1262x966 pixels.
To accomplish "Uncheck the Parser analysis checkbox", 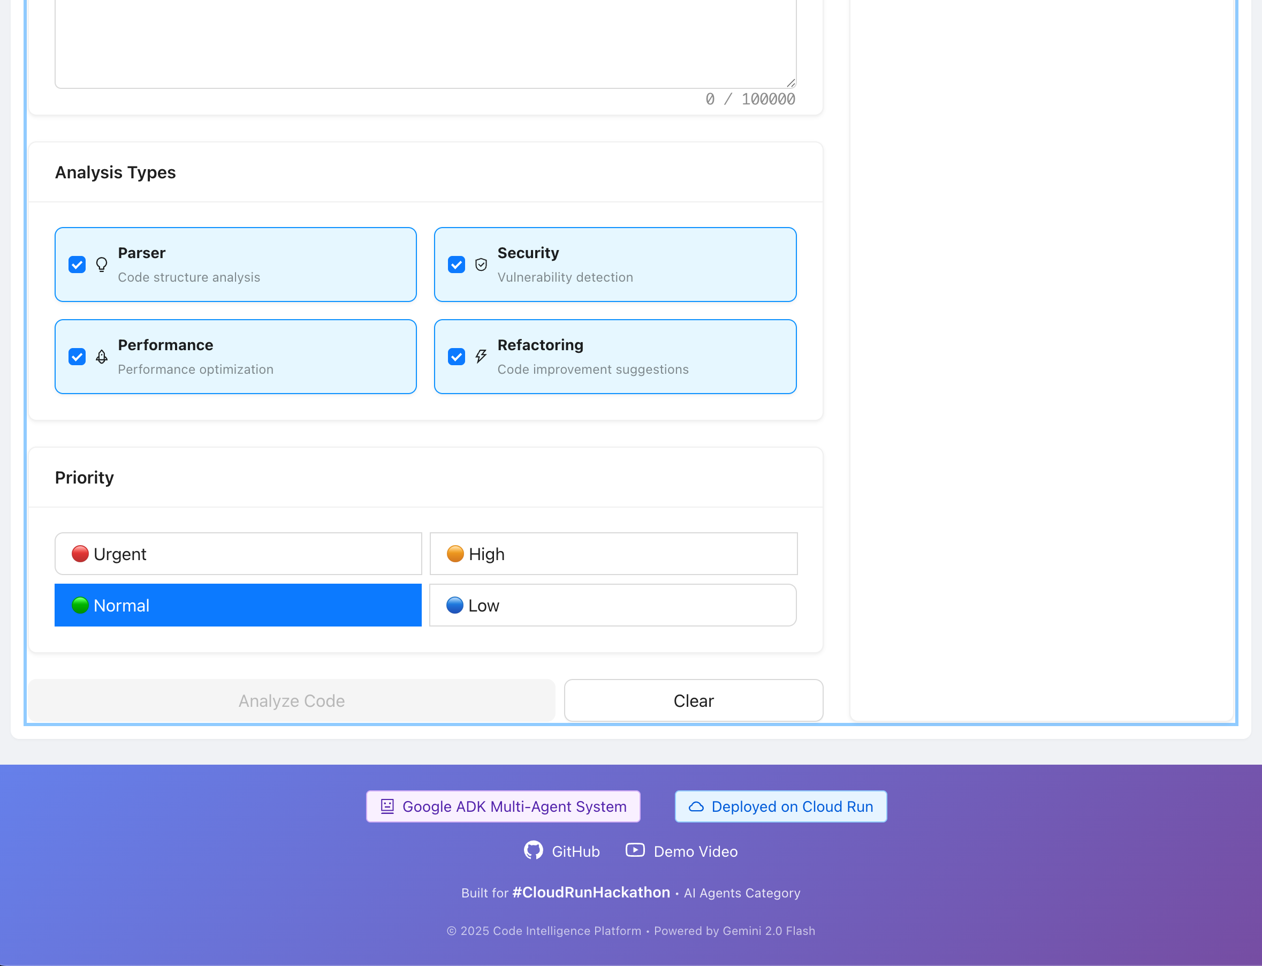I will pos(77,265).
